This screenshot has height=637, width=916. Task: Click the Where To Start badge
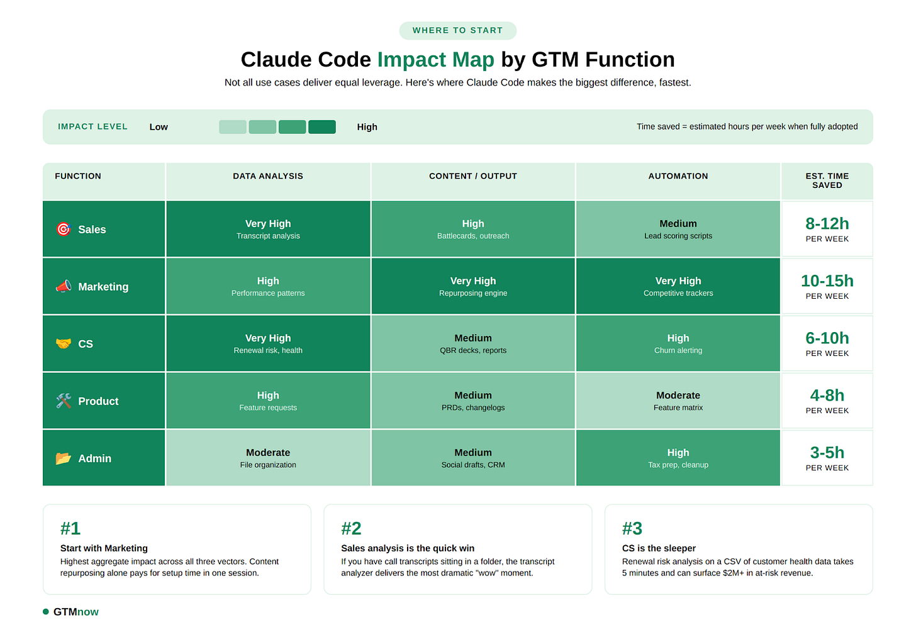click(457, 30)
